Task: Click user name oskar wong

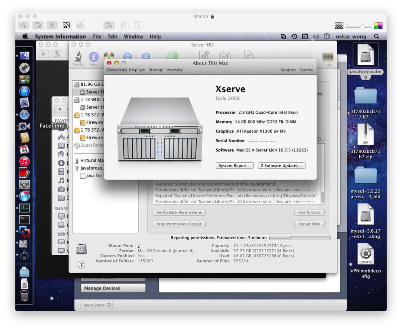Action: tap(351, 36)
